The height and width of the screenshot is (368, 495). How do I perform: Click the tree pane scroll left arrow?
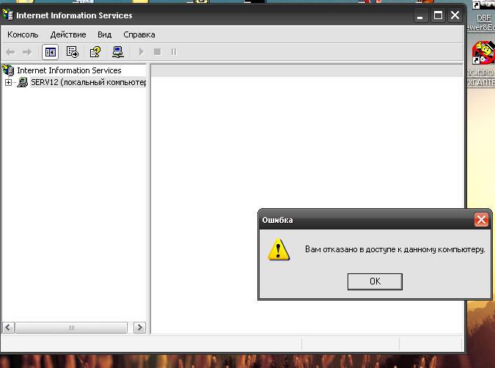[x=9, y=328]
